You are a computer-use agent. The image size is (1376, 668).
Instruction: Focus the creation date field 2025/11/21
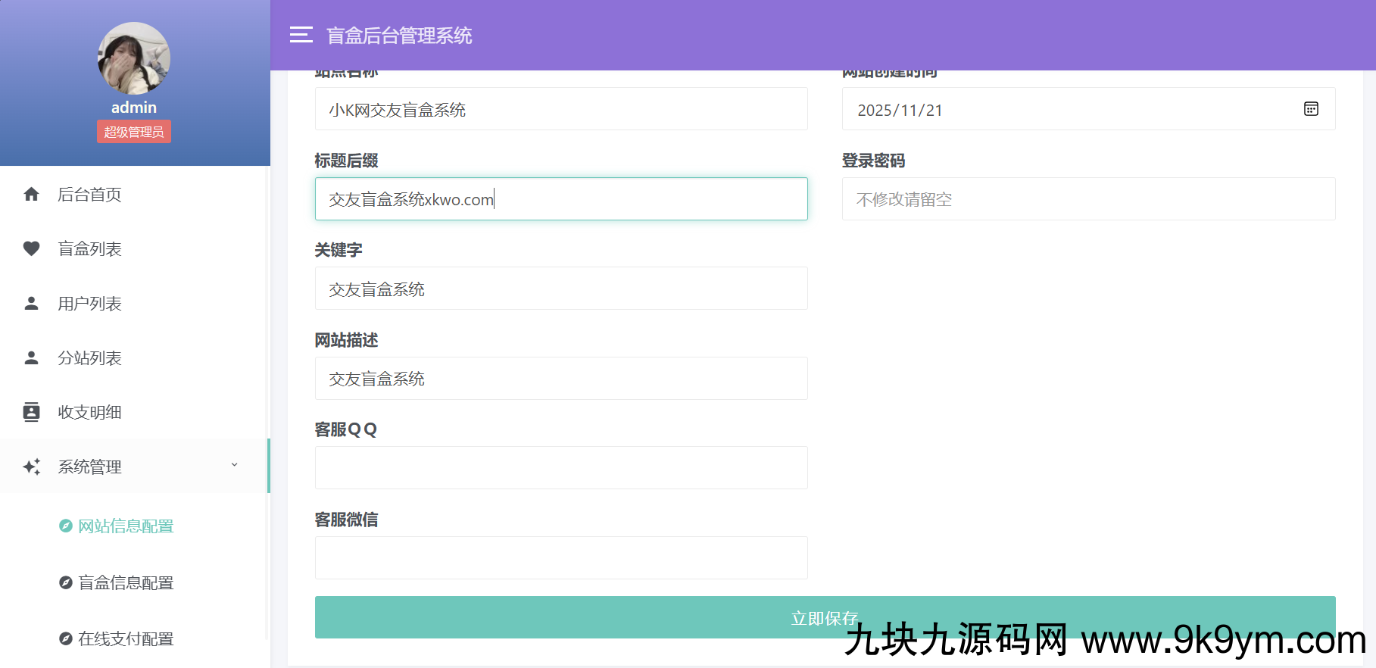click(x=1088, y=109)
